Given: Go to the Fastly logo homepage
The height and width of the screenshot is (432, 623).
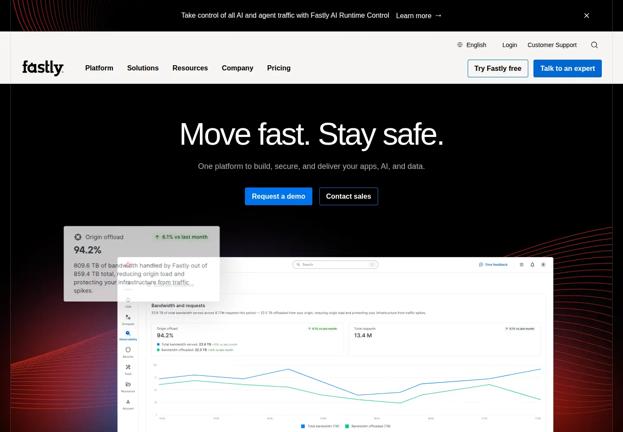Looking at the screenshot, I should point(43,68).
